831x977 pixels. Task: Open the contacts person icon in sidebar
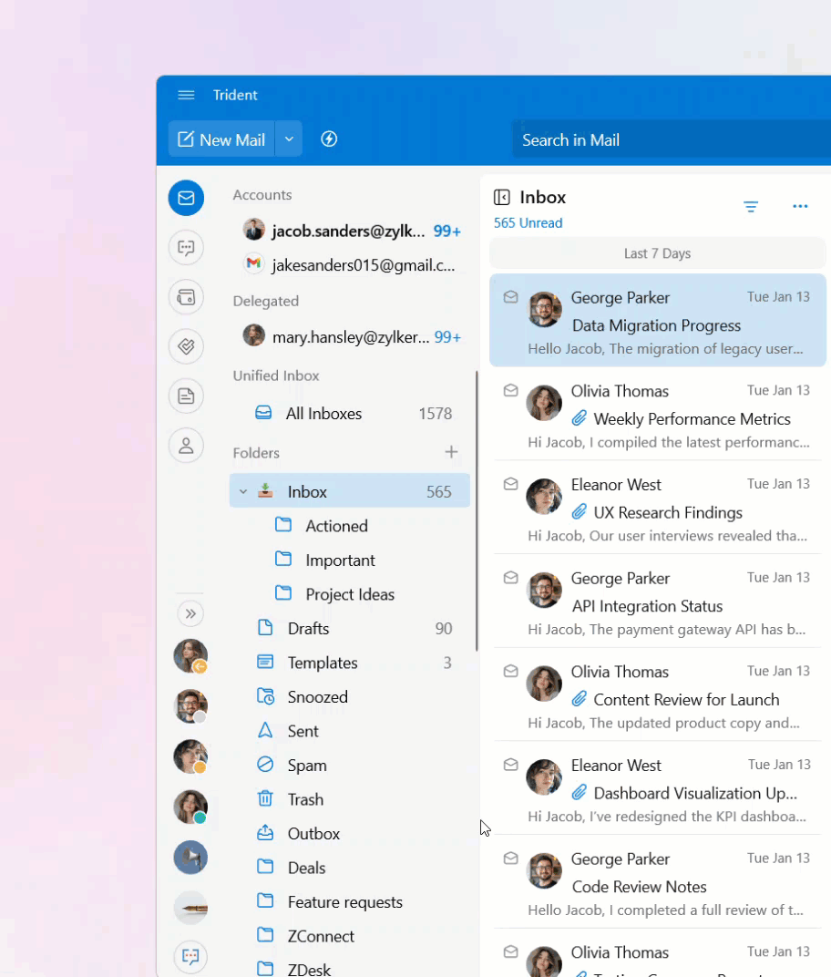[x=186, y=446]
